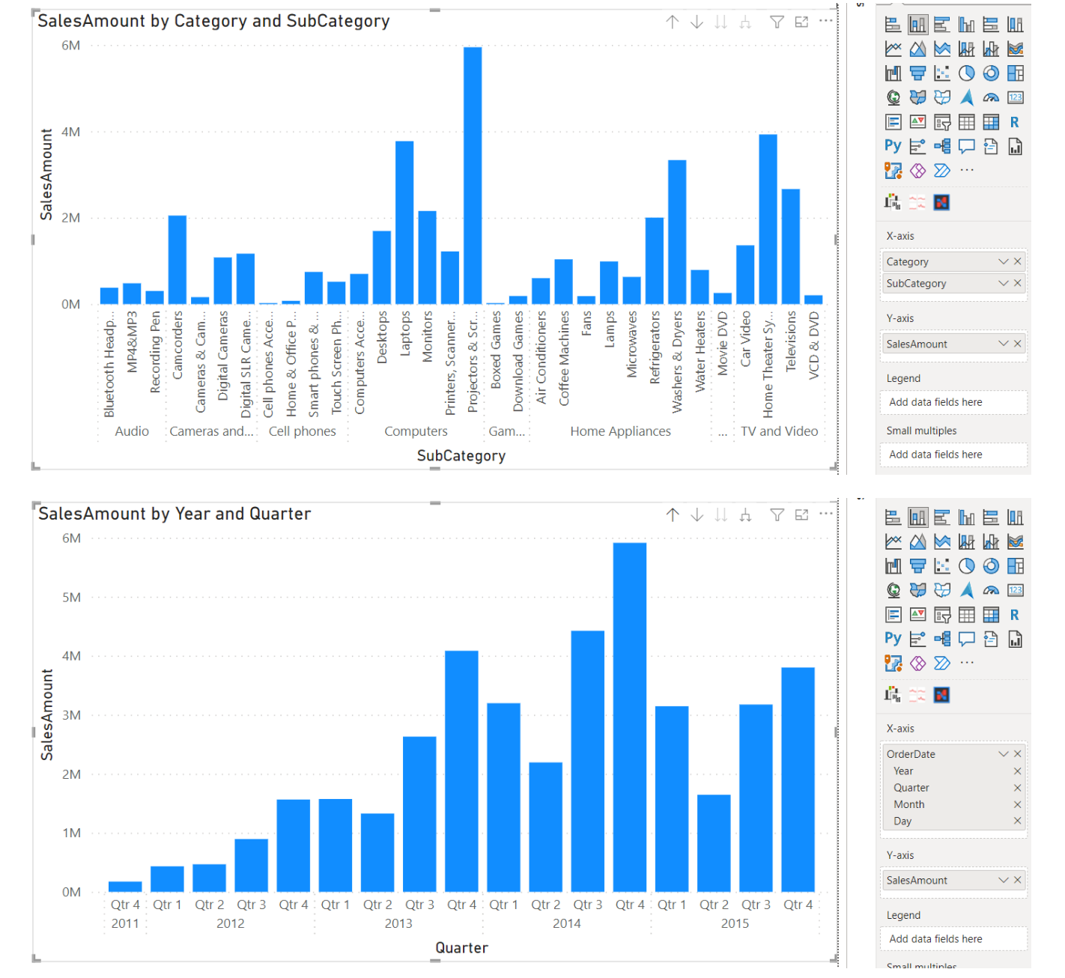
Task: Remove Quarter from the OrderDate hierarchy
Action: click(x=1017, y=788)
